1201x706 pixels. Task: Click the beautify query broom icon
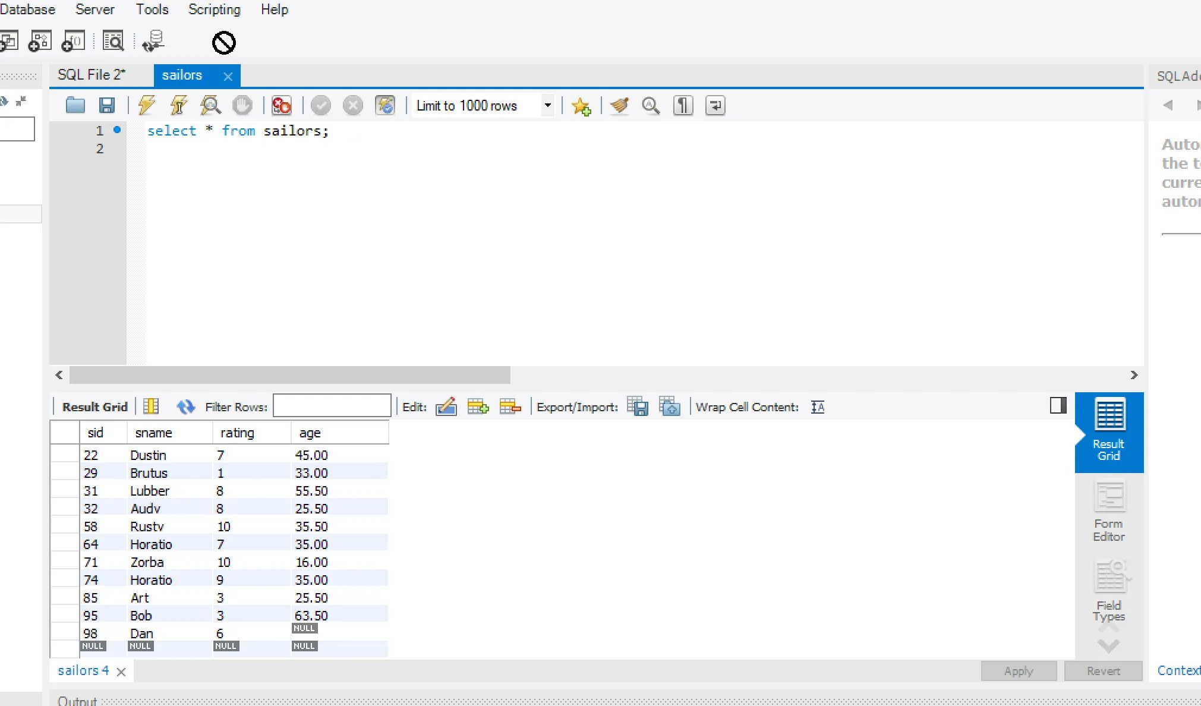[619, 106]
